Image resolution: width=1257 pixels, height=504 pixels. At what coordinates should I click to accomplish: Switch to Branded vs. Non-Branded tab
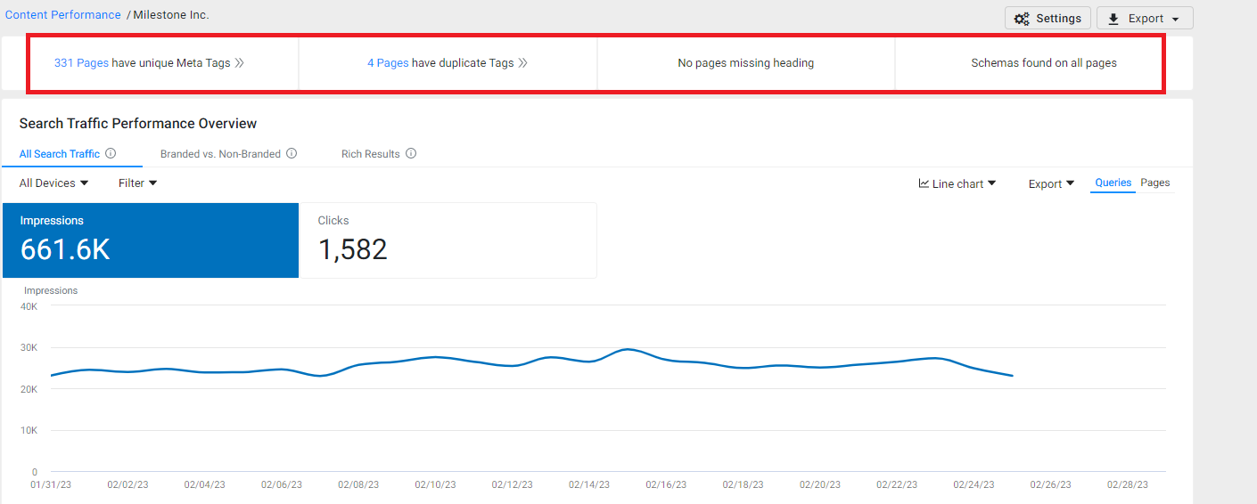220,154
